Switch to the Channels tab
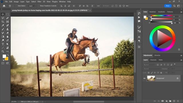Viewport: 183px width, 103px height. pyautogui.click(x=153, y=60)
